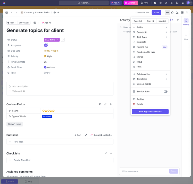Screen dimensions: 193x184
Task: Open the apps grid icon
Action: (x=182, y=3)
